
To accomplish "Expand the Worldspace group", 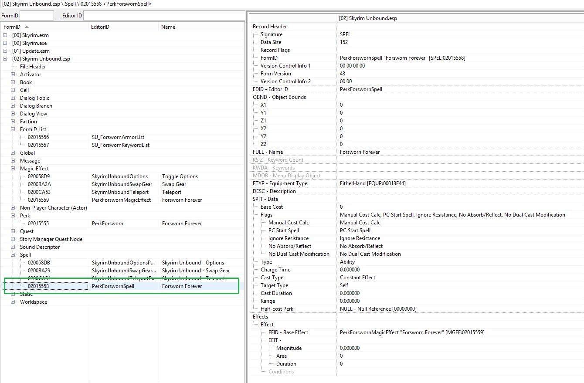I will (x=13, y=302).
